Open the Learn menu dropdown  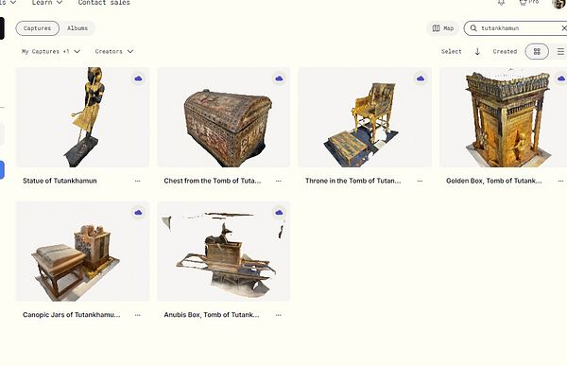(x=47, y=3)
